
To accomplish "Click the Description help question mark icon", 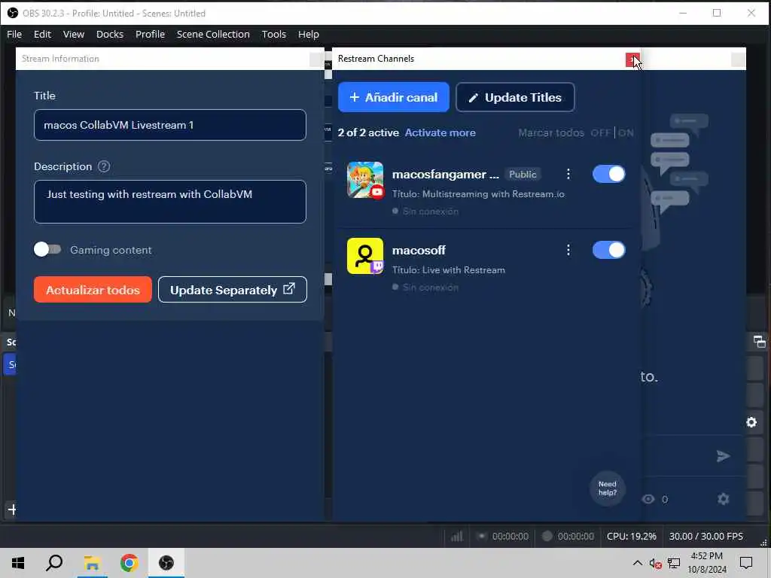I will (x=104, y=166).
